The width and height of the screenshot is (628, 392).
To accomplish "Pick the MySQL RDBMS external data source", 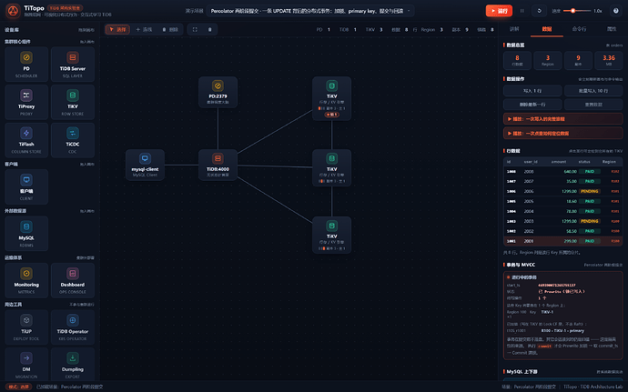I will click(26, 234).
